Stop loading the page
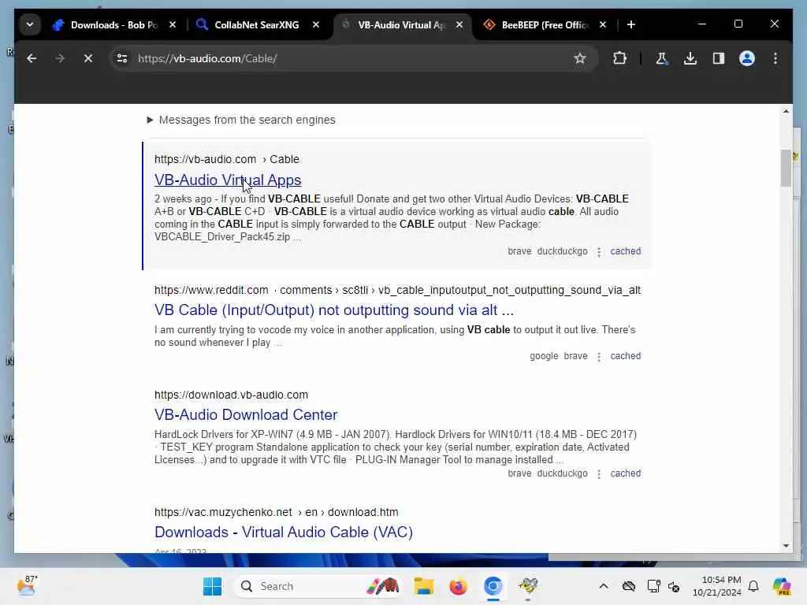 coord(88,58)
